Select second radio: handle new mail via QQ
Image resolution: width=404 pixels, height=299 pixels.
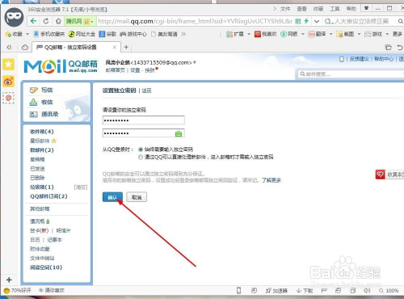click(x=141, y=157)
